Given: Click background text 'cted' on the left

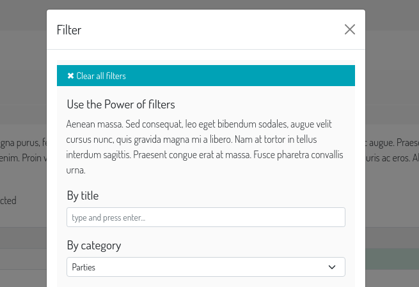Looking at the screenshot, I should click(8, 200).
